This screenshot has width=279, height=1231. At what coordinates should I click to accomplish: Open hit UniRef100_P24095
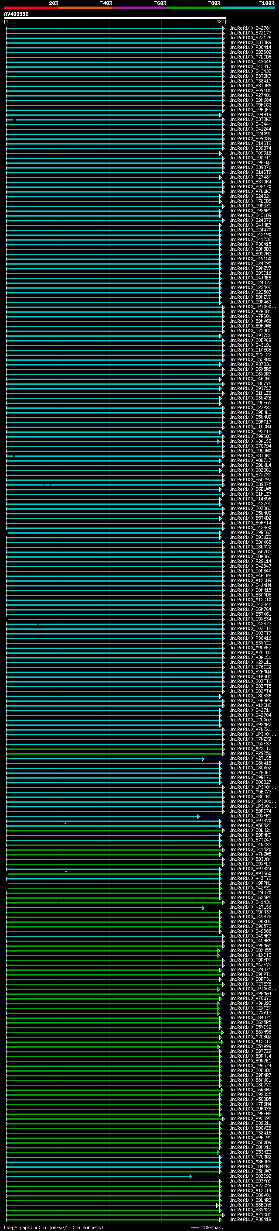pyautogui.click(x=250, y=134)
